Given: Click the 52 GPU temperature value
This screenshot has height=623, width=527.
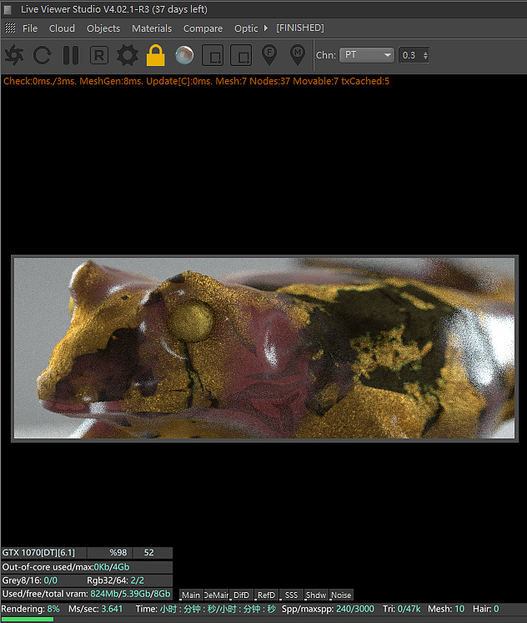Looking at the screenshot, I should pos(148,553).
